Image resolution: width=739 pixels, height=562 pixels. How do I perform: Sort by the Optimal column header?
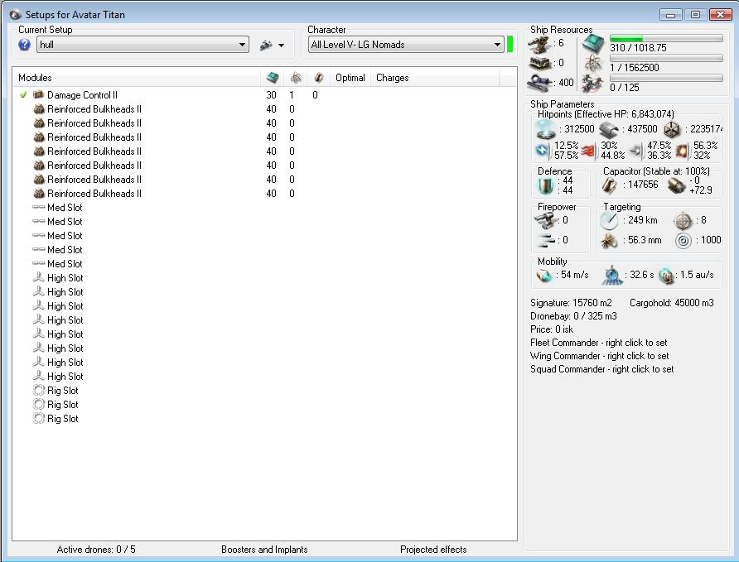[350, 78]
